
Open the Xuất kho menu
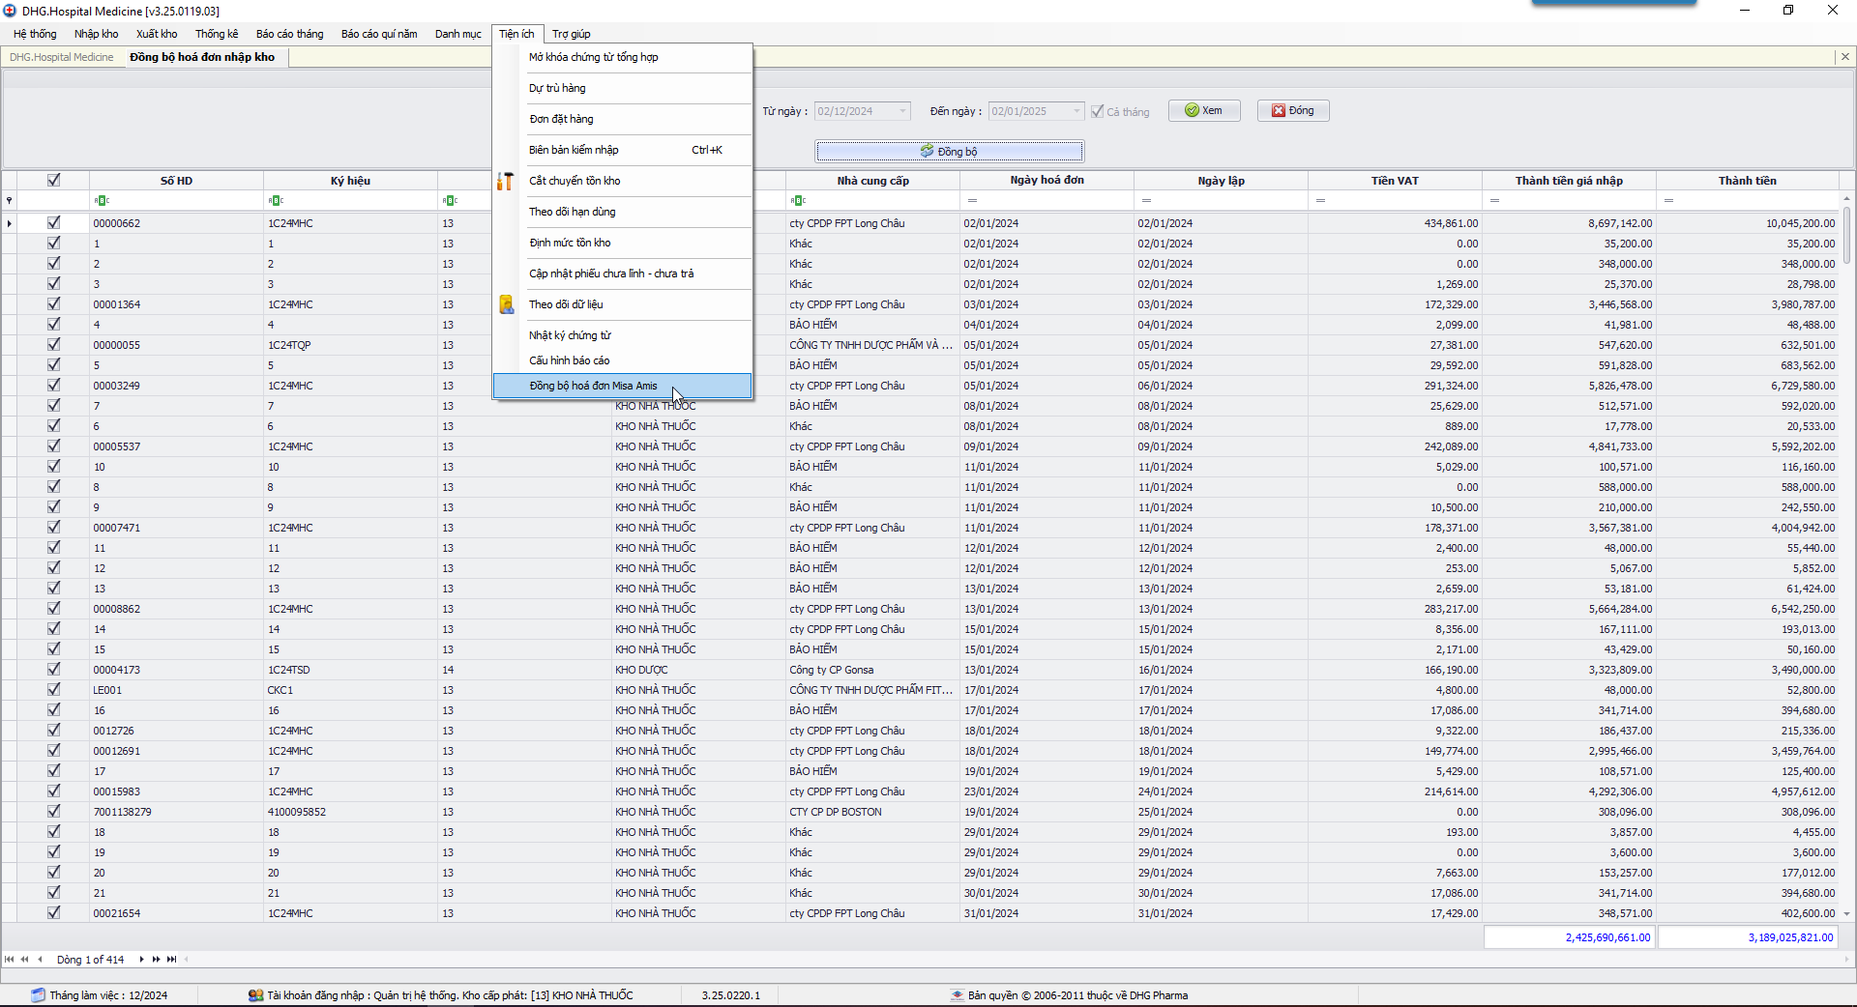point(157,34)
